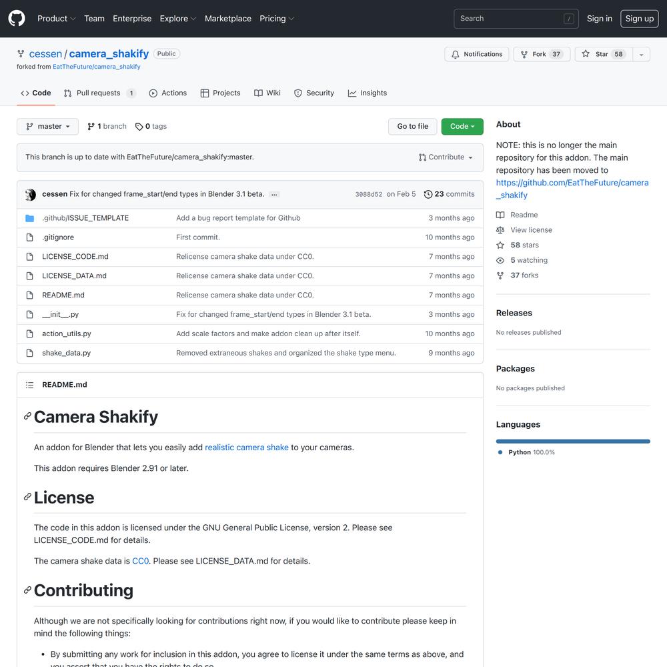667x667 pixels.
Task: Click the file icon next to shake_data.py
Action: 29,353
